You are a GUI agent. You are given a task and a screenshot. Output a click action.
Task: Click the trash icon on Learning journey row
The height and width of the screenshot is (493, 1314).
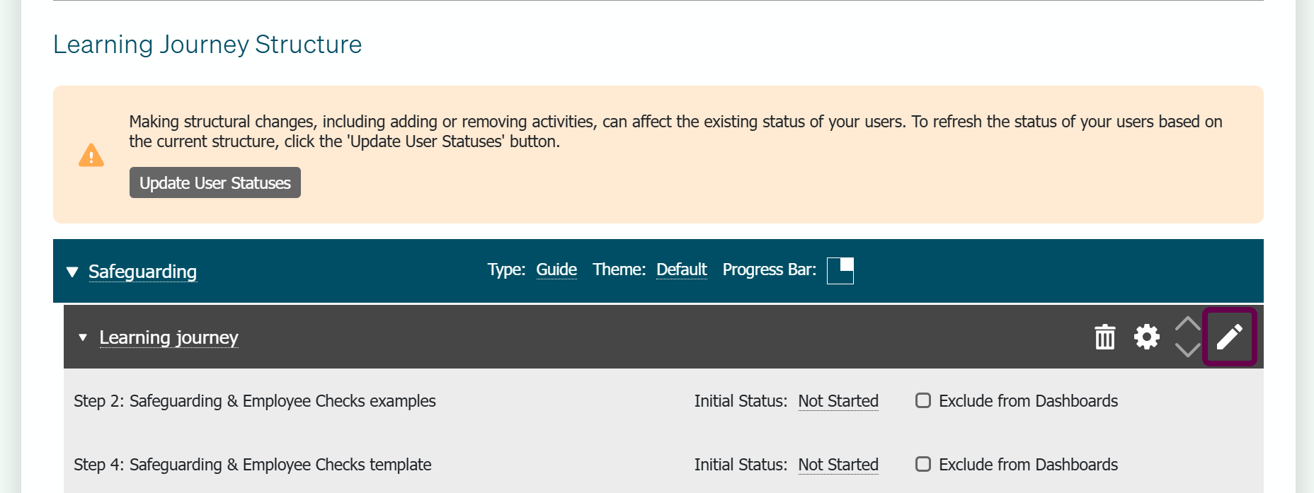coord(1104,337)
